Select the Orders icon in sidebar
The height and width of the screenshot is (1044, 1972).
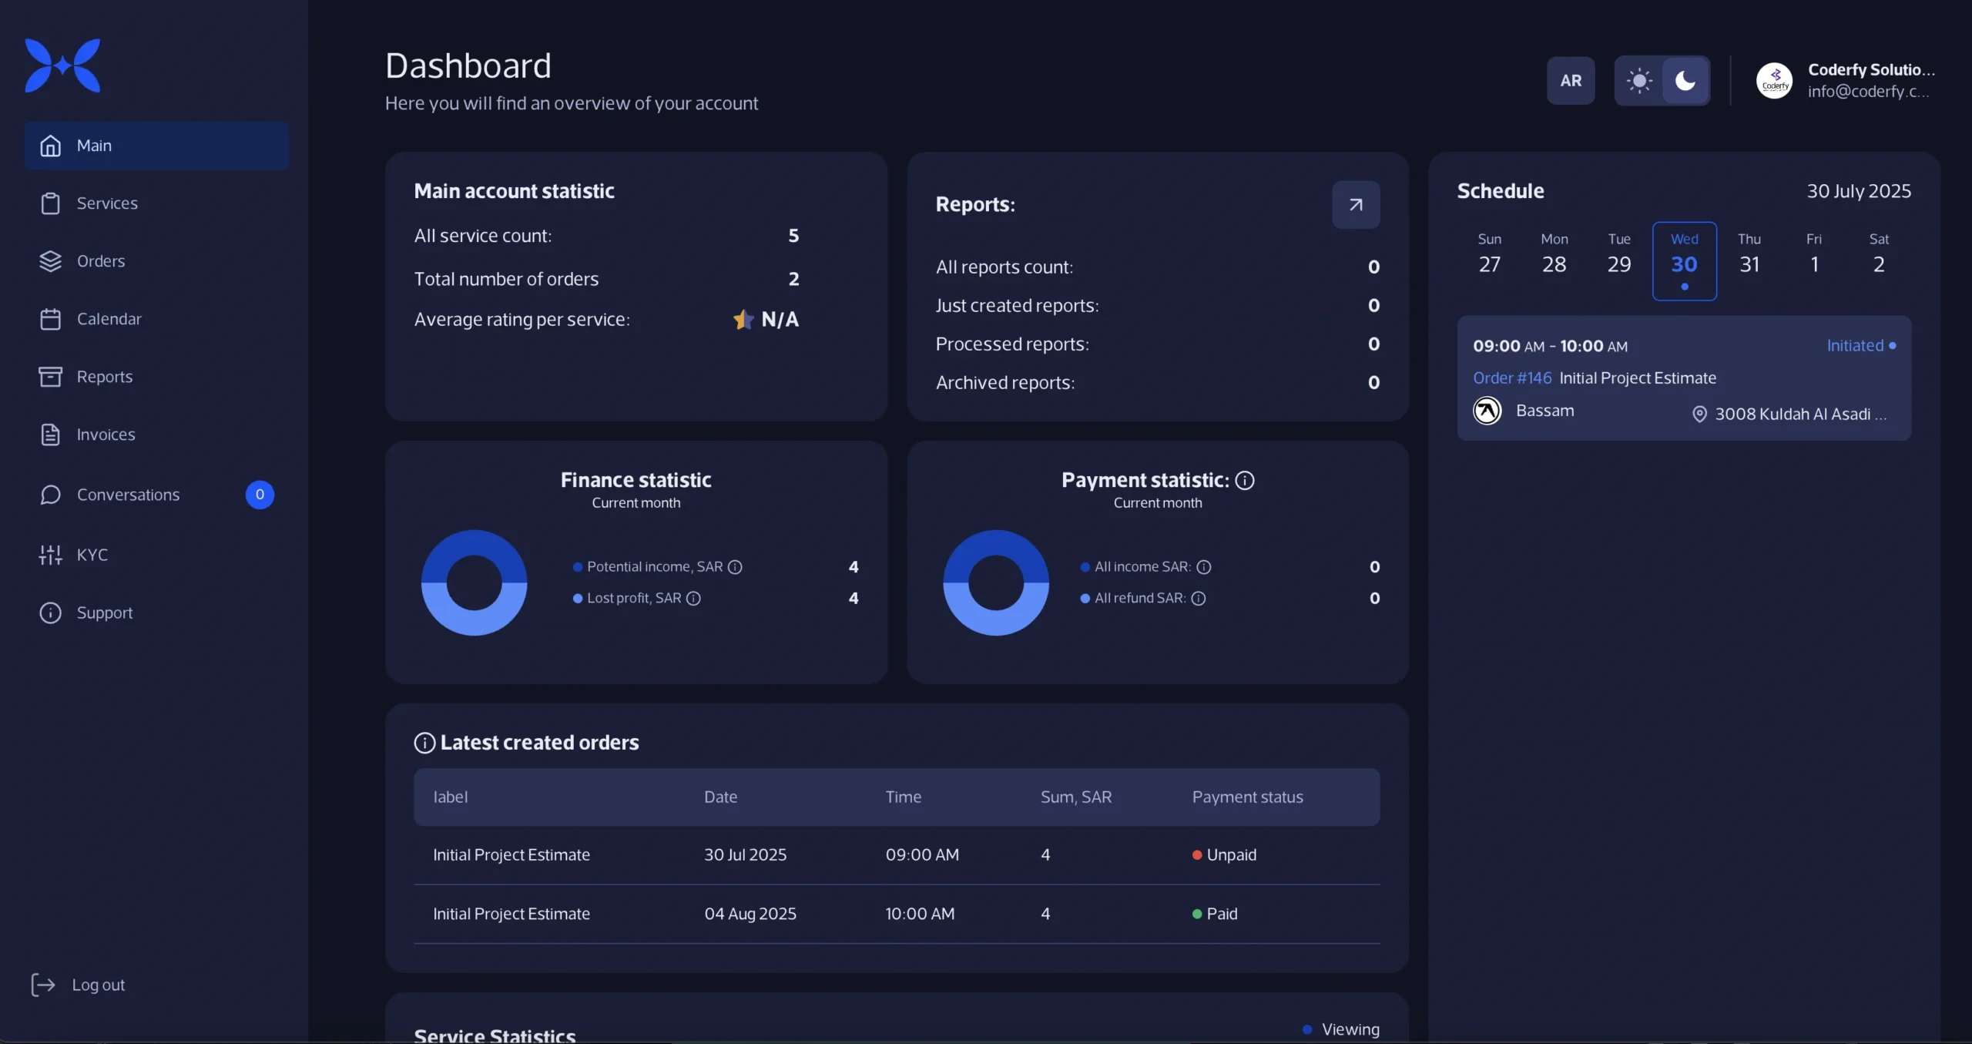[x=50, y=260]
